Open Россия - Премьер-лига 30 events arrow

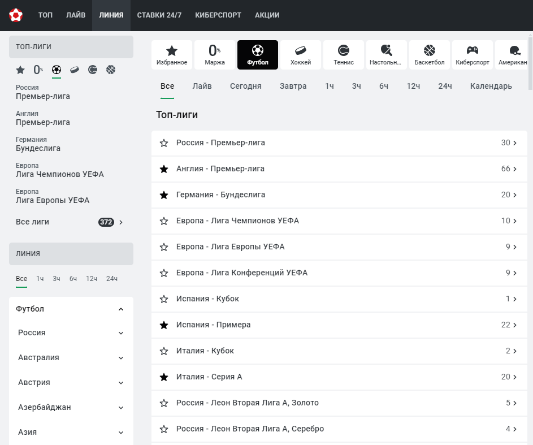(x=515, y=143)
